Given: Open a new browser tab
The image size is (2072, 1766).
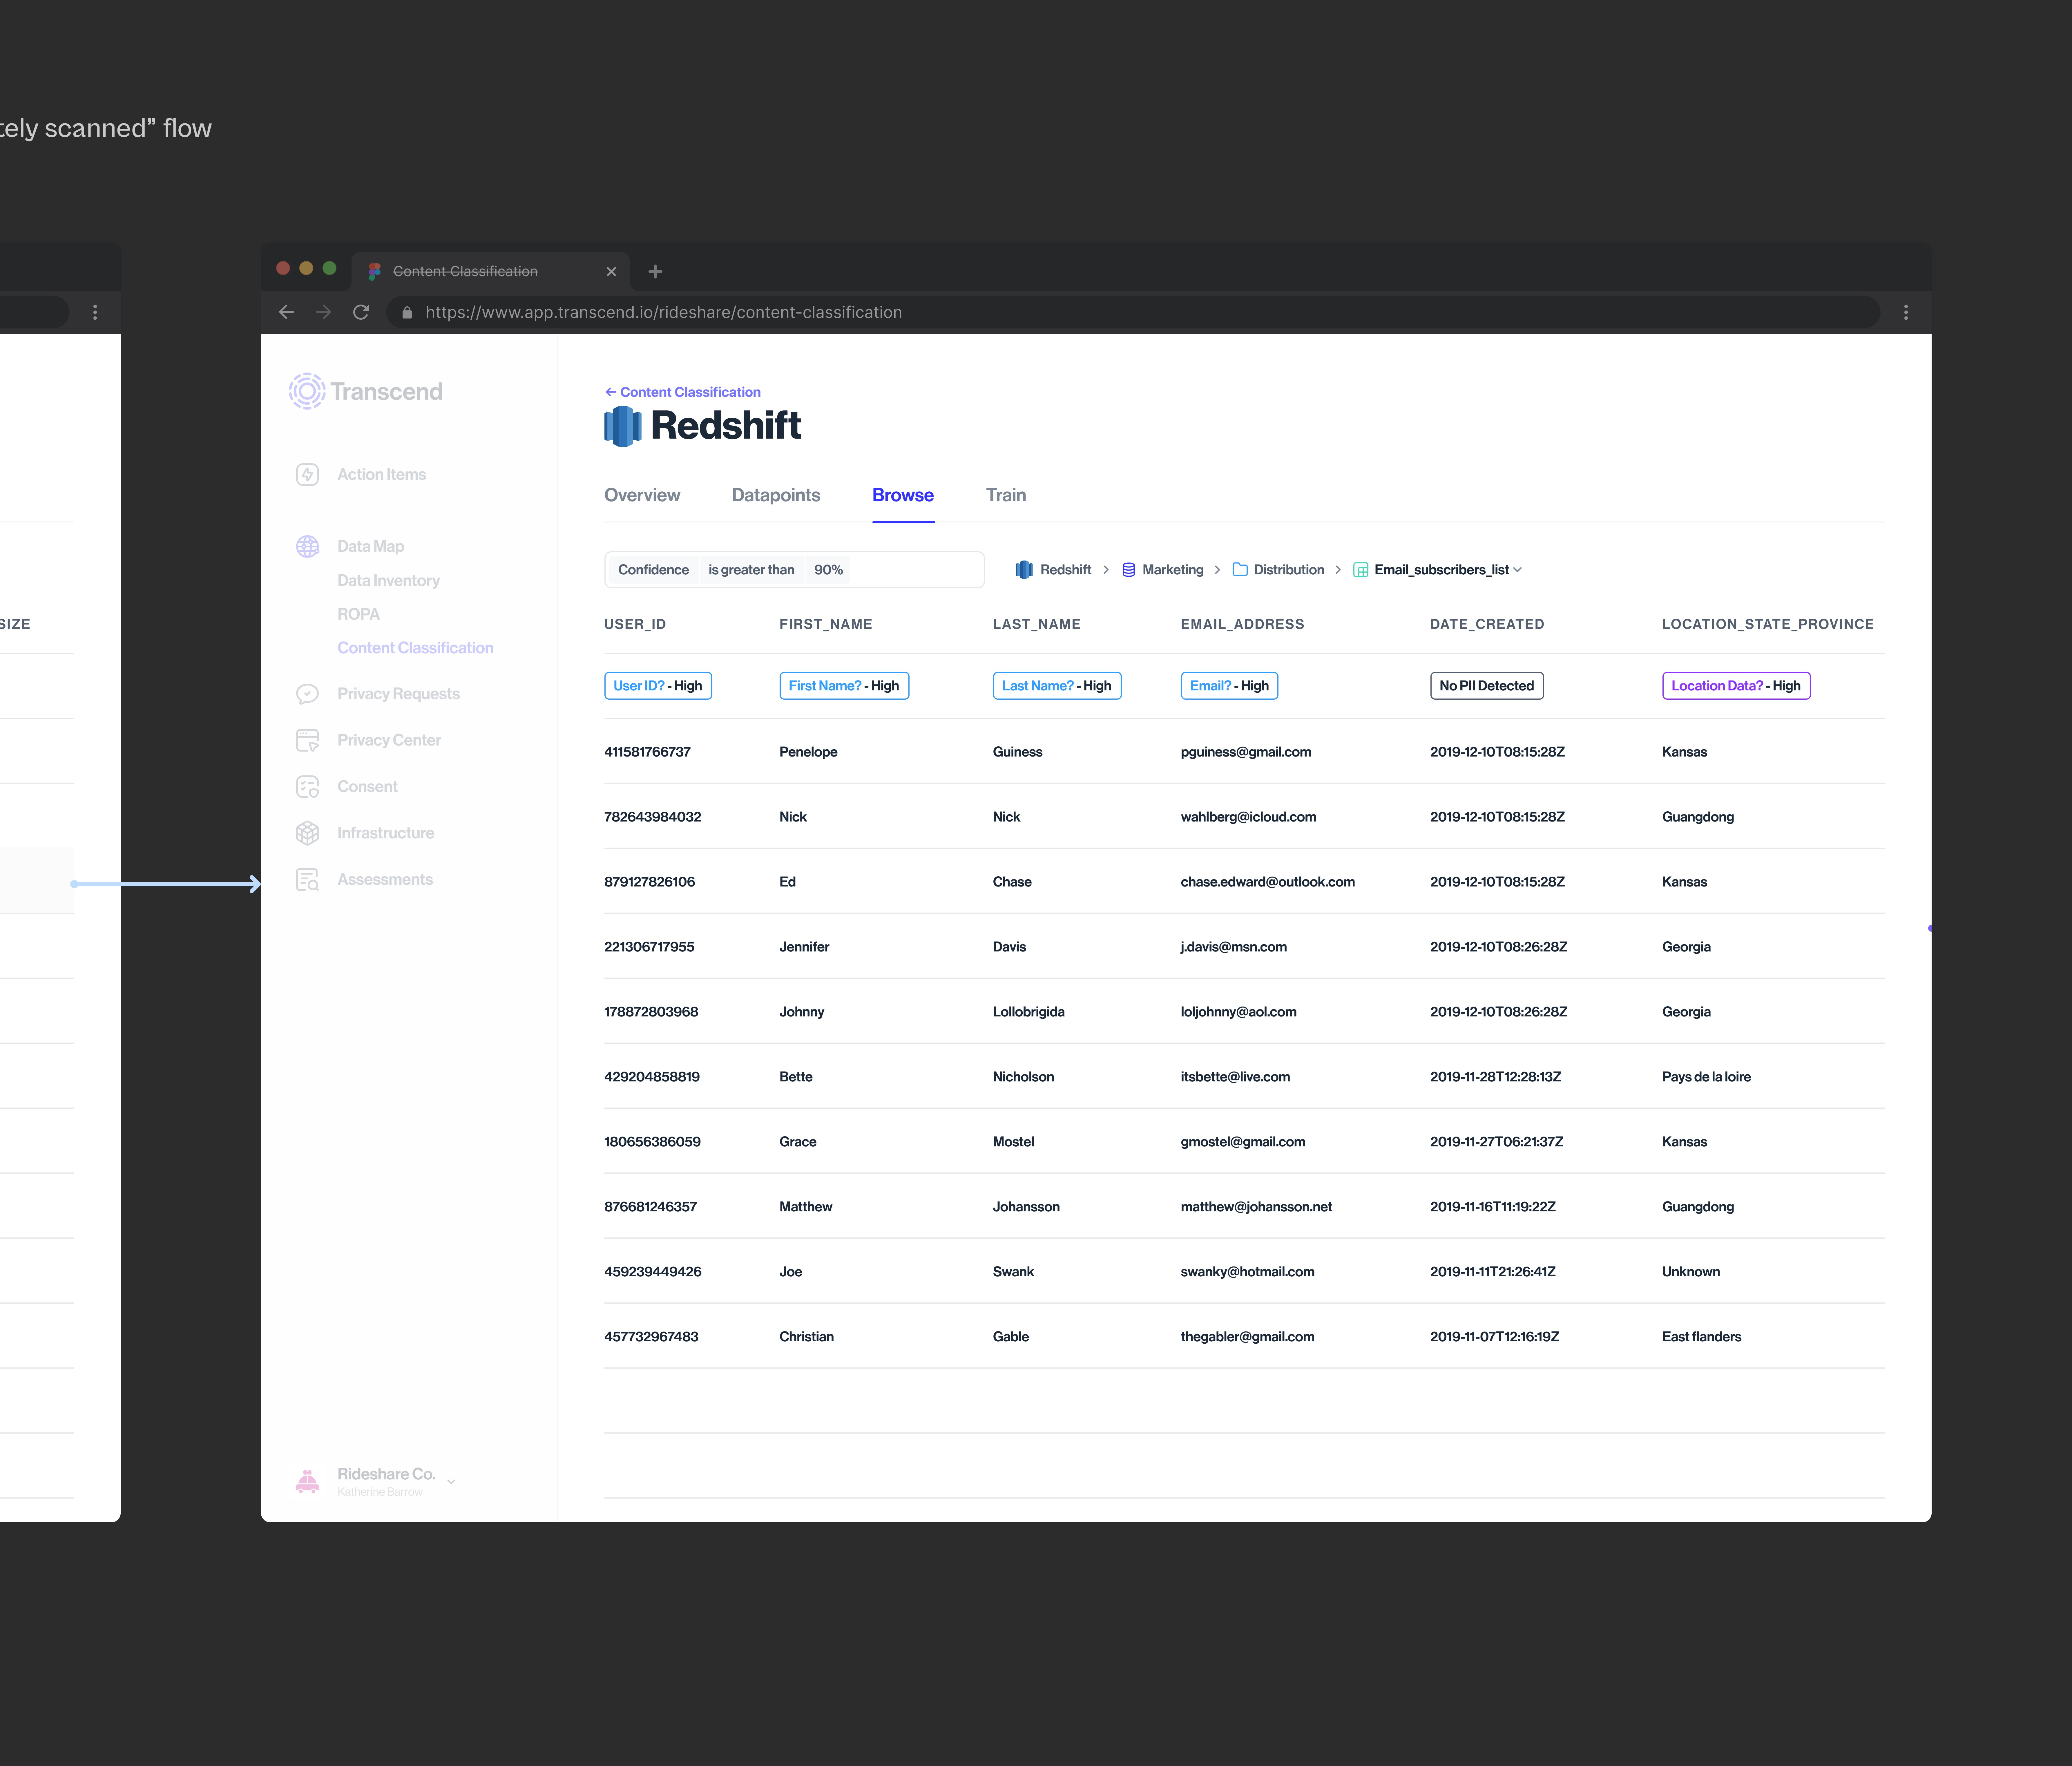Looking at the screenshot, I should coord(655,271).
